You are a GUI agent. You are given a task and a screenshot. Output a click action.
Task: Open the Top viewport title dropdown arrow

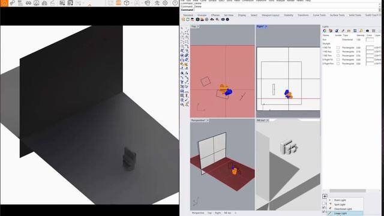198,26
